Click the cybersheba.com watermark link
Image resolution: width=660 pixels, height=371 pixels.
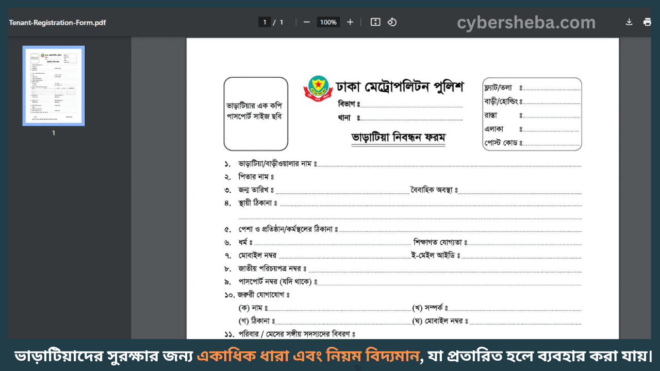pyautogui.click(x=526, y=22)
